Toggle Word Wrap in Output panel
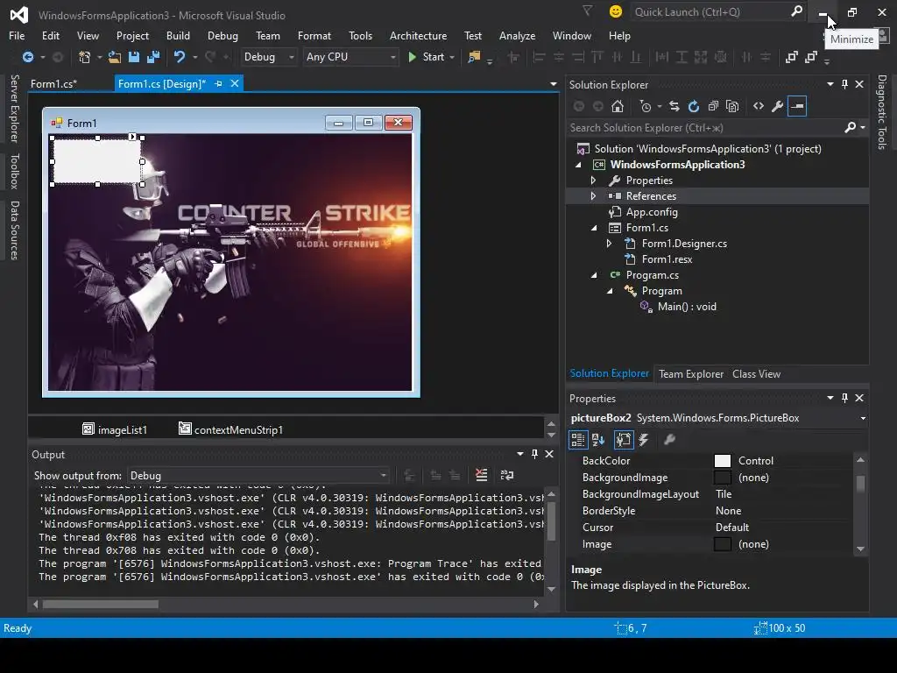Image resolution: width=897 pixels, height=673 pixels. pos(507,475)
